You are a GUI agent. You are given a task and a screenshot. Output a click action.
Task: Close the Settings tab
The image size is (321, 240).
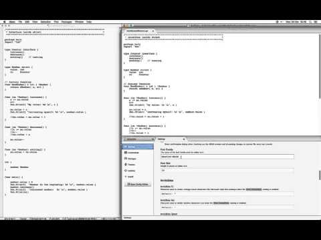(184, 139)
